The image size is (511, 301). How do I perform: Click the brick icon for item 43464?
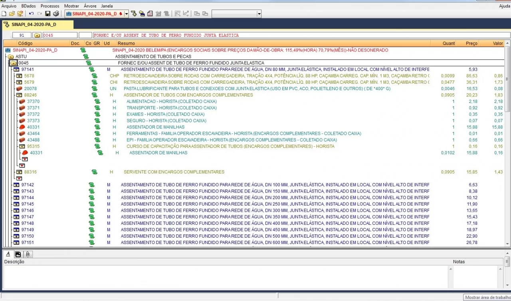[x=22, y=133]
